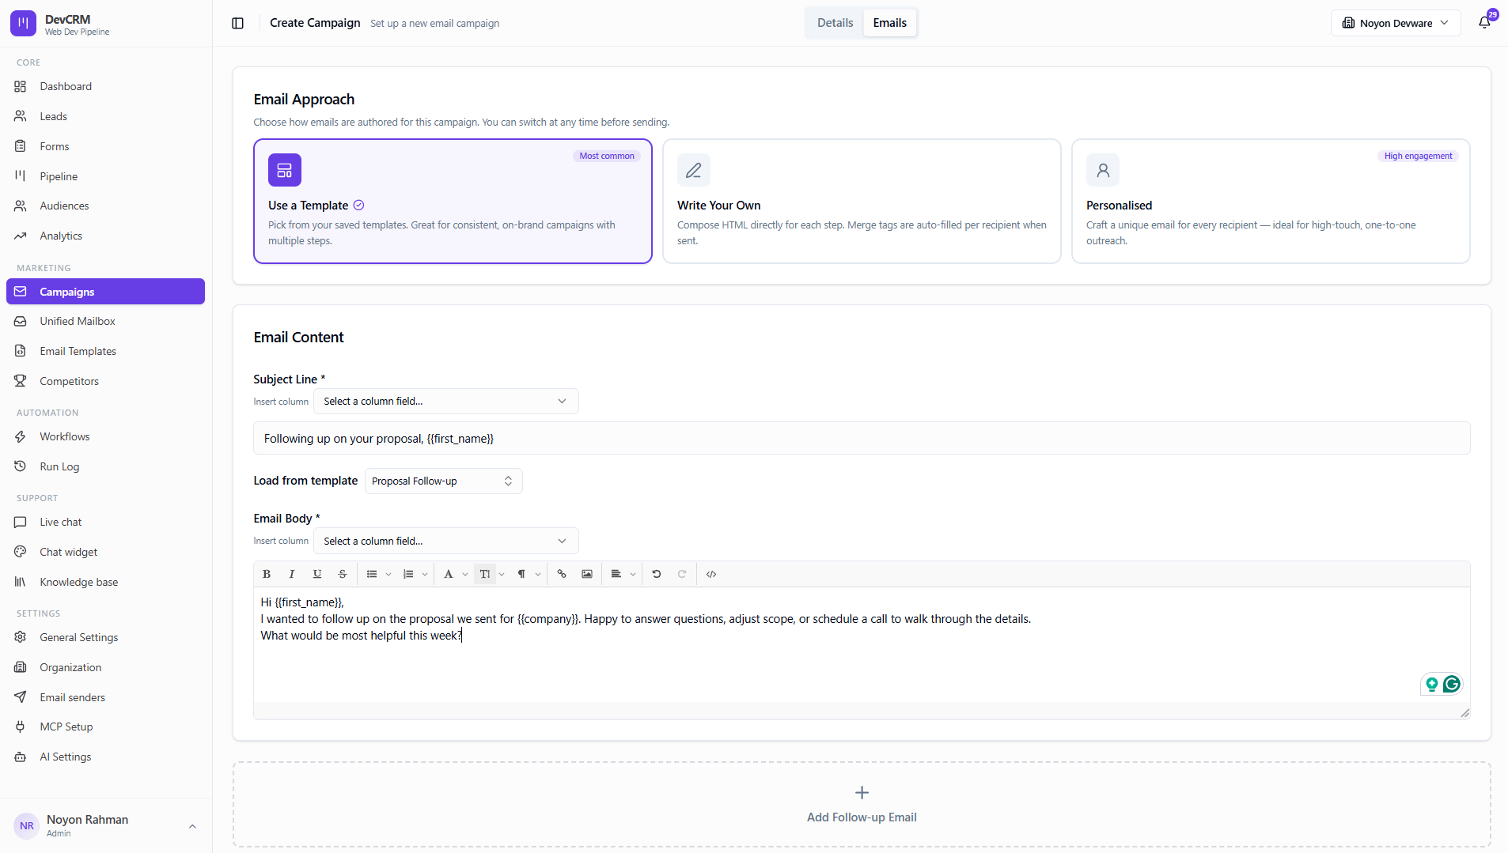The width and height of the screenshot is (1508, 853).
Task: Switch to the Emails tab
Action: coord(889,23)
